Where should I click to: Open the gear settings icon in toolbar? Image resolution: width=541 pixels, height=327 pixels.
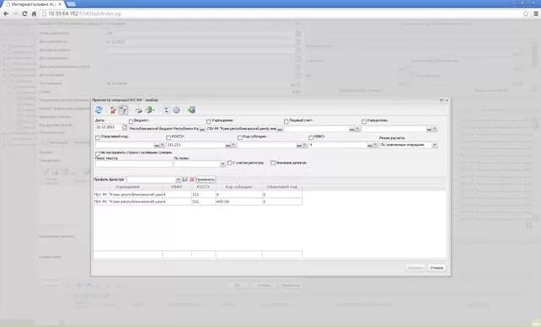pyautogui.click(x=176, y=110)
